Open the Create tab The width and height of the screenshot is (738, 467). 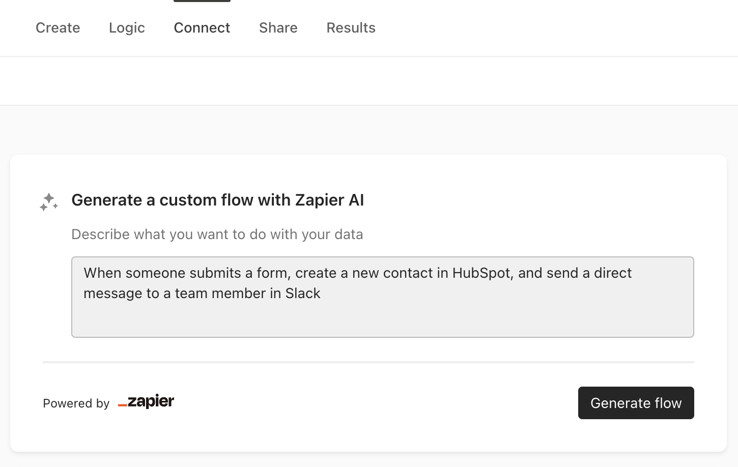pos(58,27)
